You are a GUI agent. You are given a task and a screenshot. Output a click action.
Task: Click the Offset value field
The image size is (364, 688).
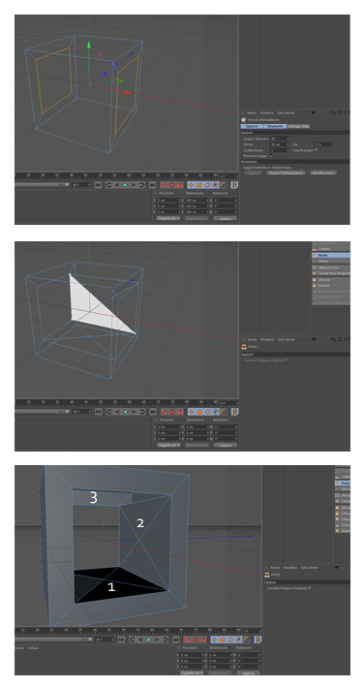pos(280,144)
